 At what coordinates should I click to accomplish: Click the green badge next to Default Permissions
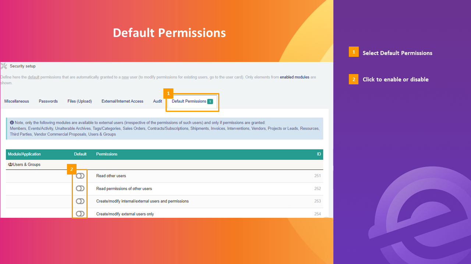pyautogui.click(x=210, y=101)
